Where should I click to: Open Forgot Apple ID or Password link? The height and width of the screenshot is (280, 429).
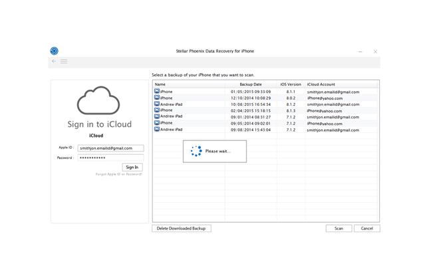[x=119, y=174]
